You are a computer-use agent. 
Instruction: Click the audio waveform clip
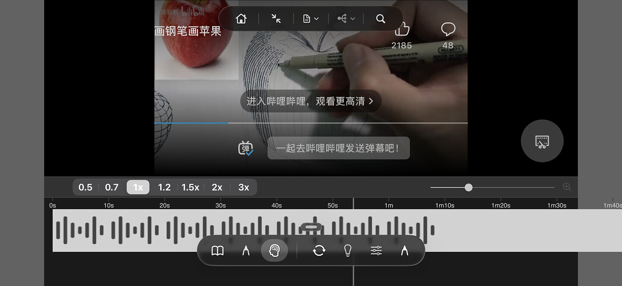tap(337, 230)
